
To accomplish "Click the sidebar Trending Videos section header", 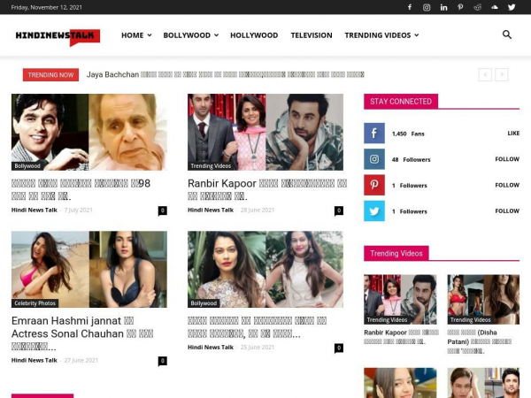I will [396, 253].
